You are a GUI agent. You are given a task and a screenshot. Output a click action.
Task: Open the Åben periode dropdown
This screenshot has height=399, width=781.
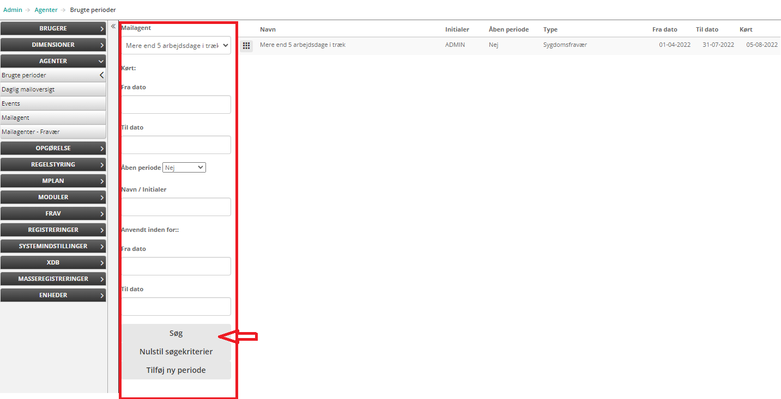184,168
